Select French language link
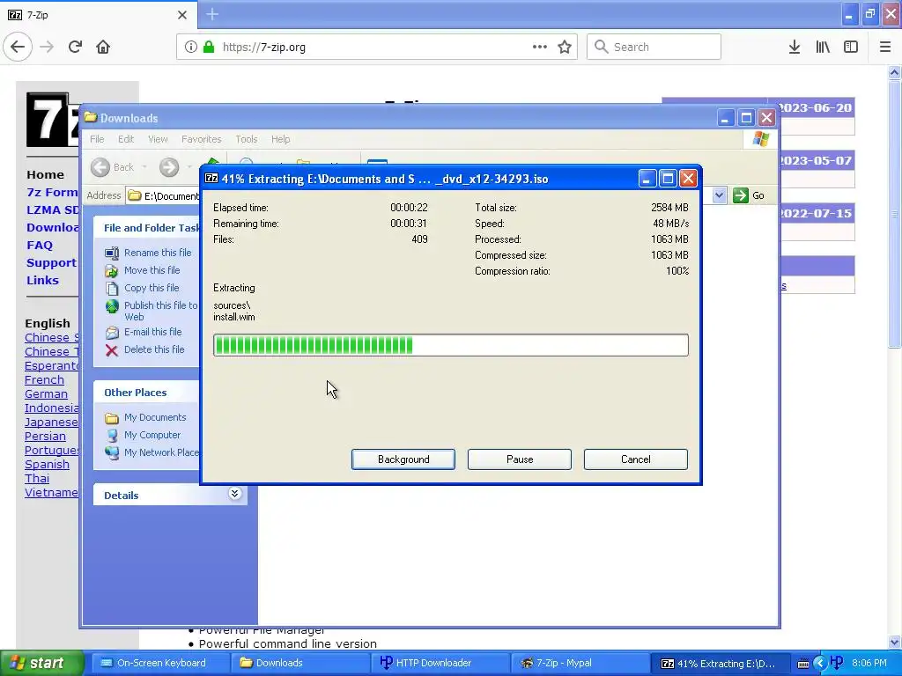The image size is (902, 676). click(x=44, y=380)
